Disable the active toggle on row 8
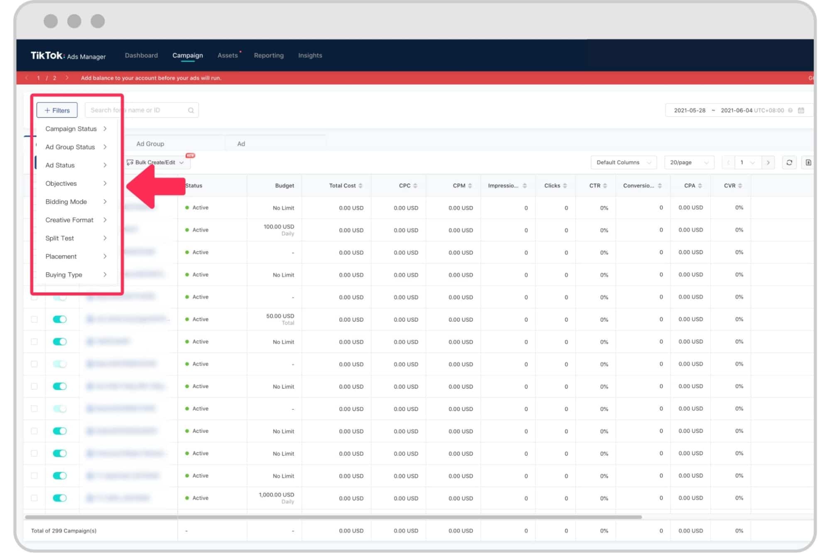 [x=60, y=363]
